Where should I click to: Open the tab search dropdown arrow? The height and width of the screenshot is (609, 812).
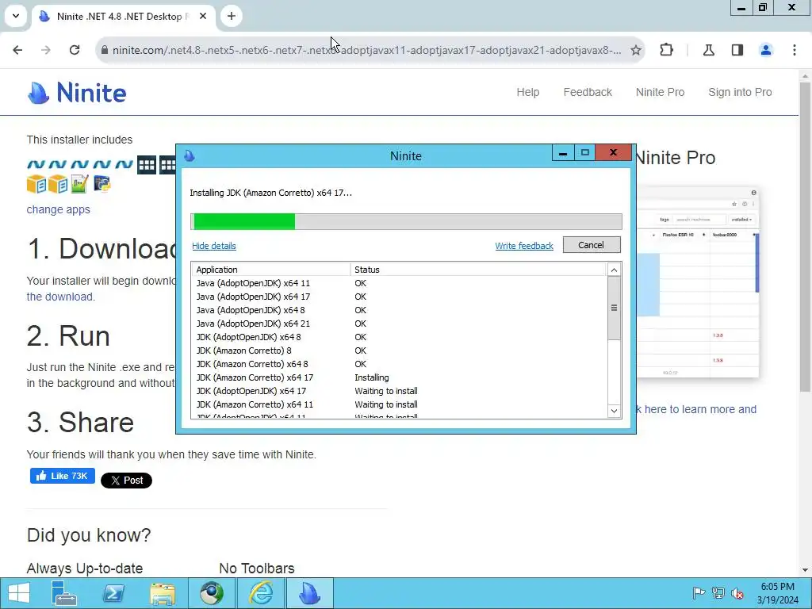click(16, 16)
